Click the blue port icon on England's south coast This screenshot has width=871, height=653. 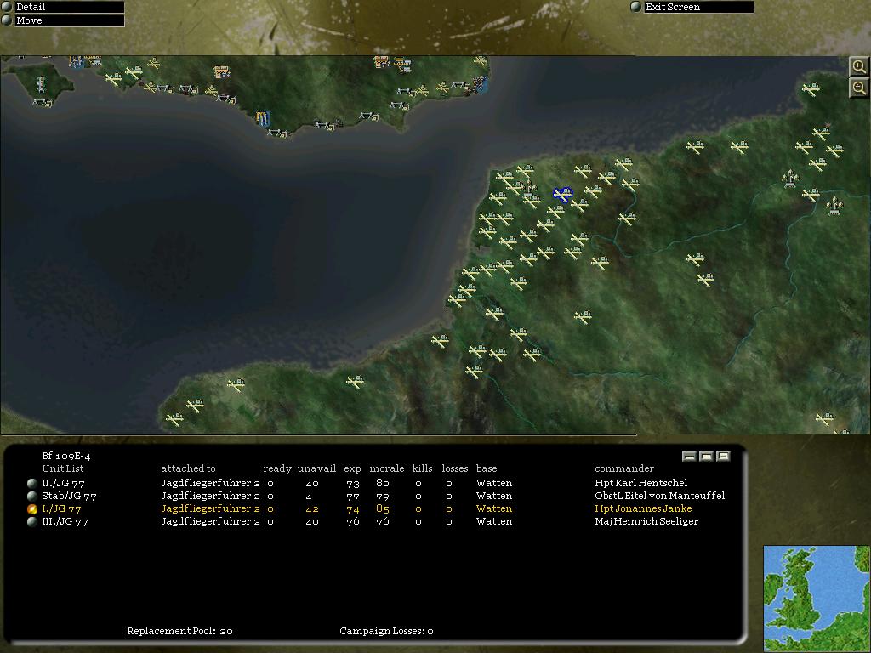click(263, 118)
